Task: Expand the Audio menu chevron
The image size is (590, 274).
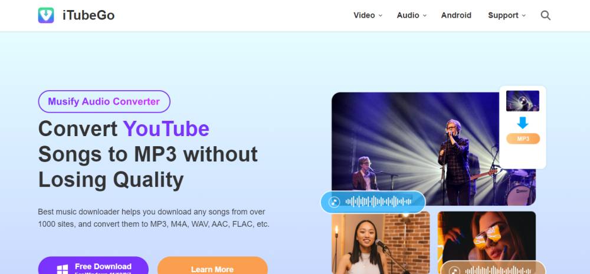Action: point(425,16)
